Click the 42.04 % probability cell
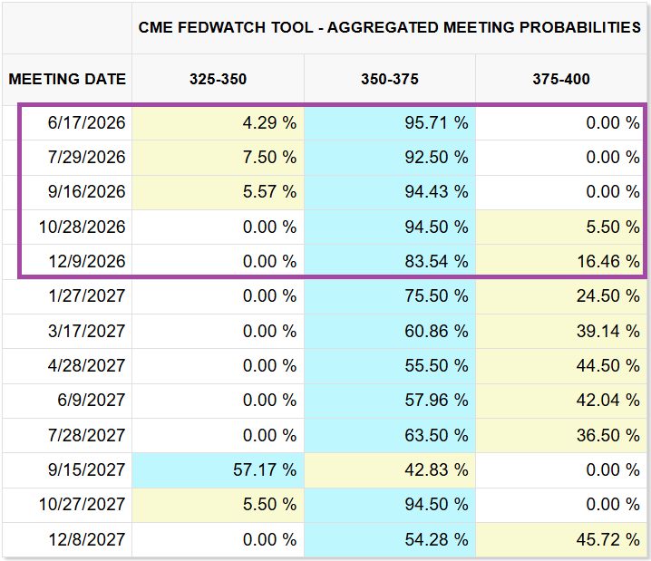651x561 pixels. [x=561, y=401]
